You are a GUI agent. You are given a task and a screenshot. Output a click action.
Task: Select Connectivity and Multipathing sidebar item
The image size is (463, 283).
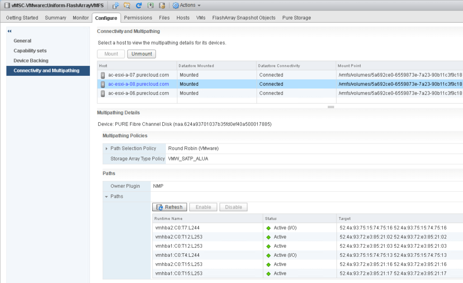pyautogui.click(x=48, y=71)
